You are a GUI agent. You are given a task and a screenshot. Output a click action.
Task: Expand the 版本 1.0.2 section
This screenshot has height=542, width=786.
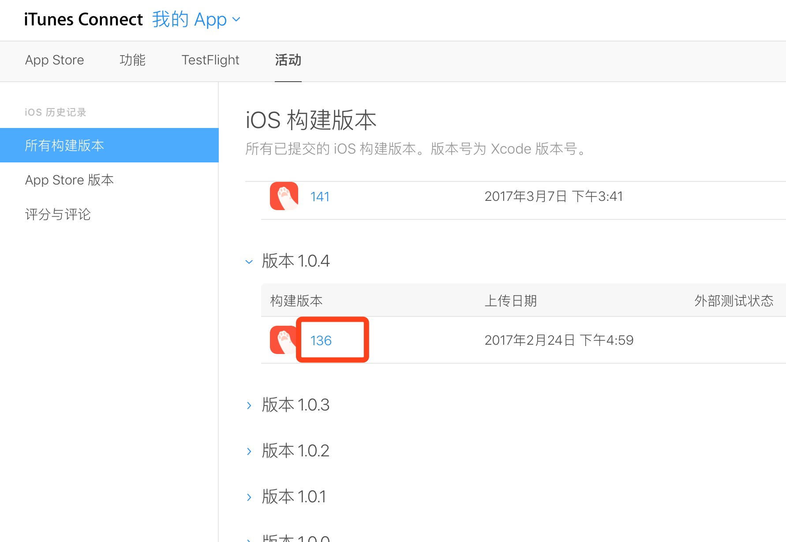click(x=249, y=451)
